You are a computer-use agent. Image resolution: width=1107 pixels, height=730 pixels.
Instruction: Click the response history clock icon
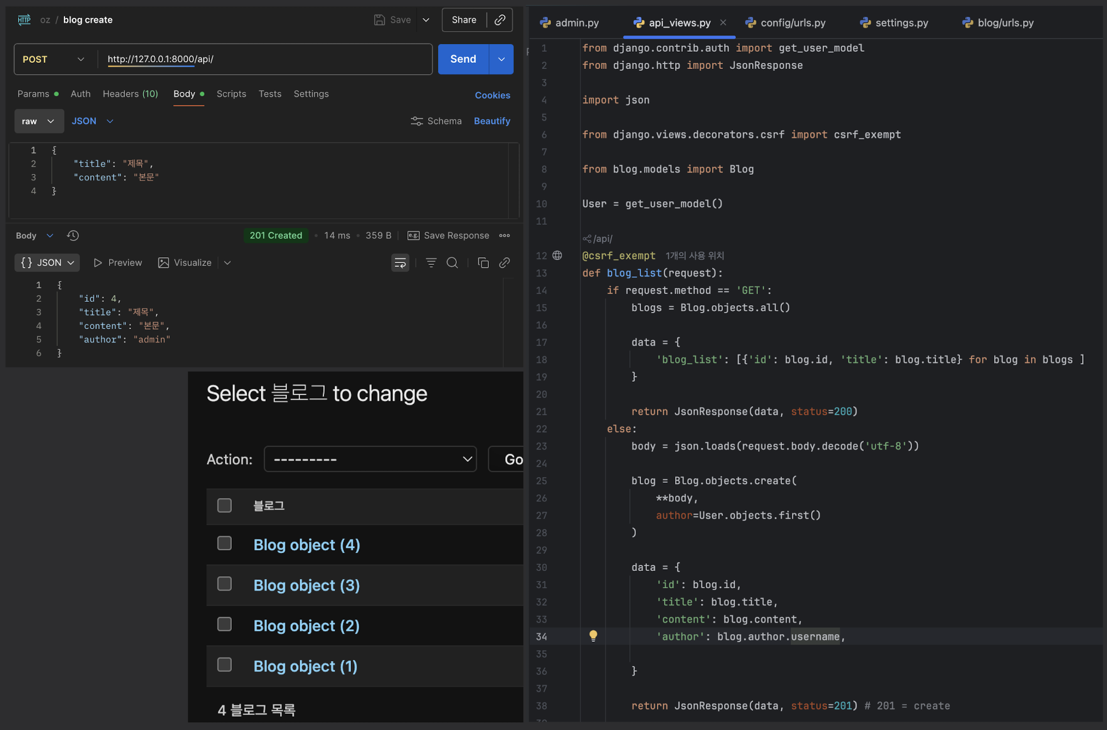pos(73,236)
